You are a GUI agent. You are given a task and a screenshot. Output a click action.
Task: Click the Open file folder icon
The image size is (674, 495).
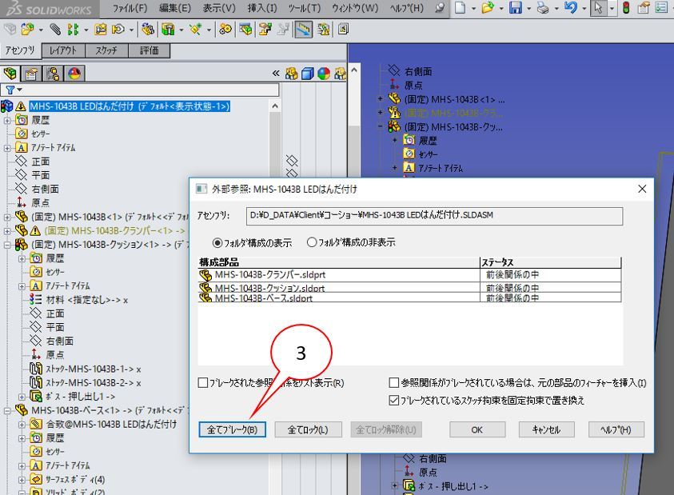[x=488, y=8]
